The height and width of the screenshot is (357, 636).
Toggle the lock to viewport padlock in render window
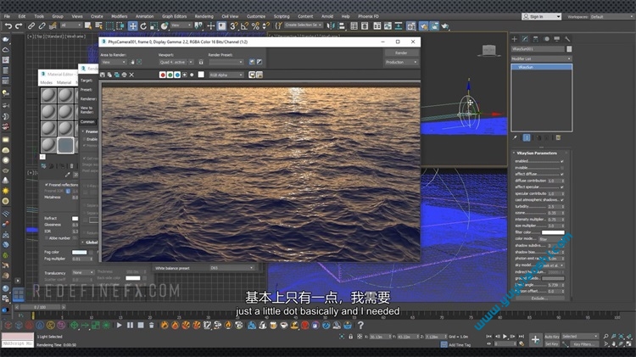click(x=201, y=62)
